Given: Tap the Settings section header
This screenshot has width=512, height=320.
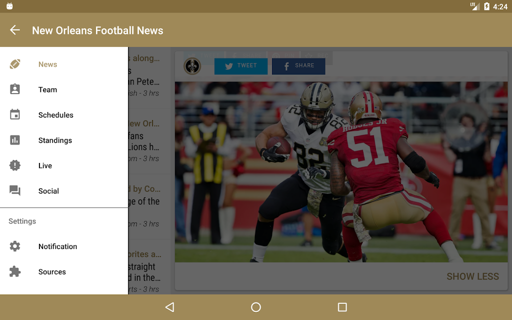Looking at the screenshot, I should 22,221.
